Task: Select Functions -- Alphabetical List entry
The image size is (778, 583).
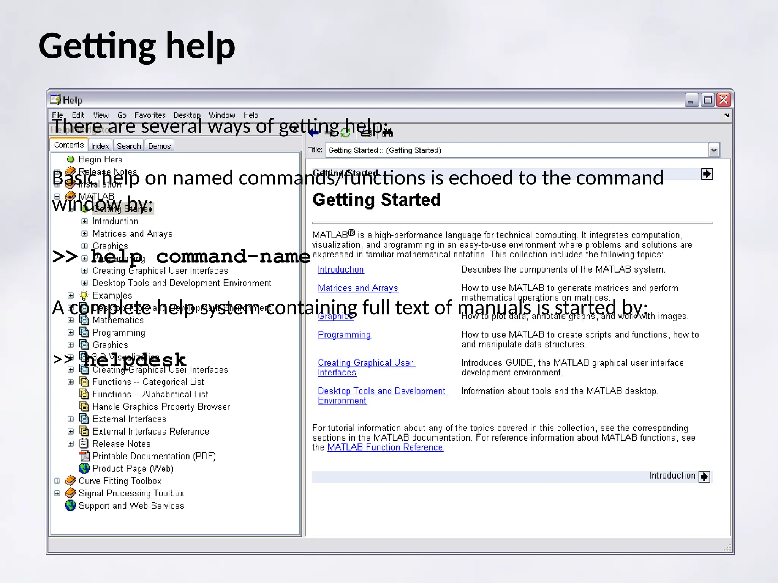Action: [x=150, y=394]
